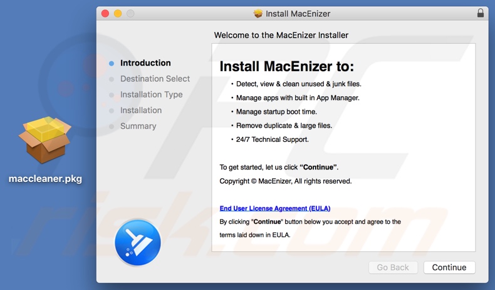Screen dimensions: 495x290
Task: Select the Destination Select step
Action: click(155, 79)
